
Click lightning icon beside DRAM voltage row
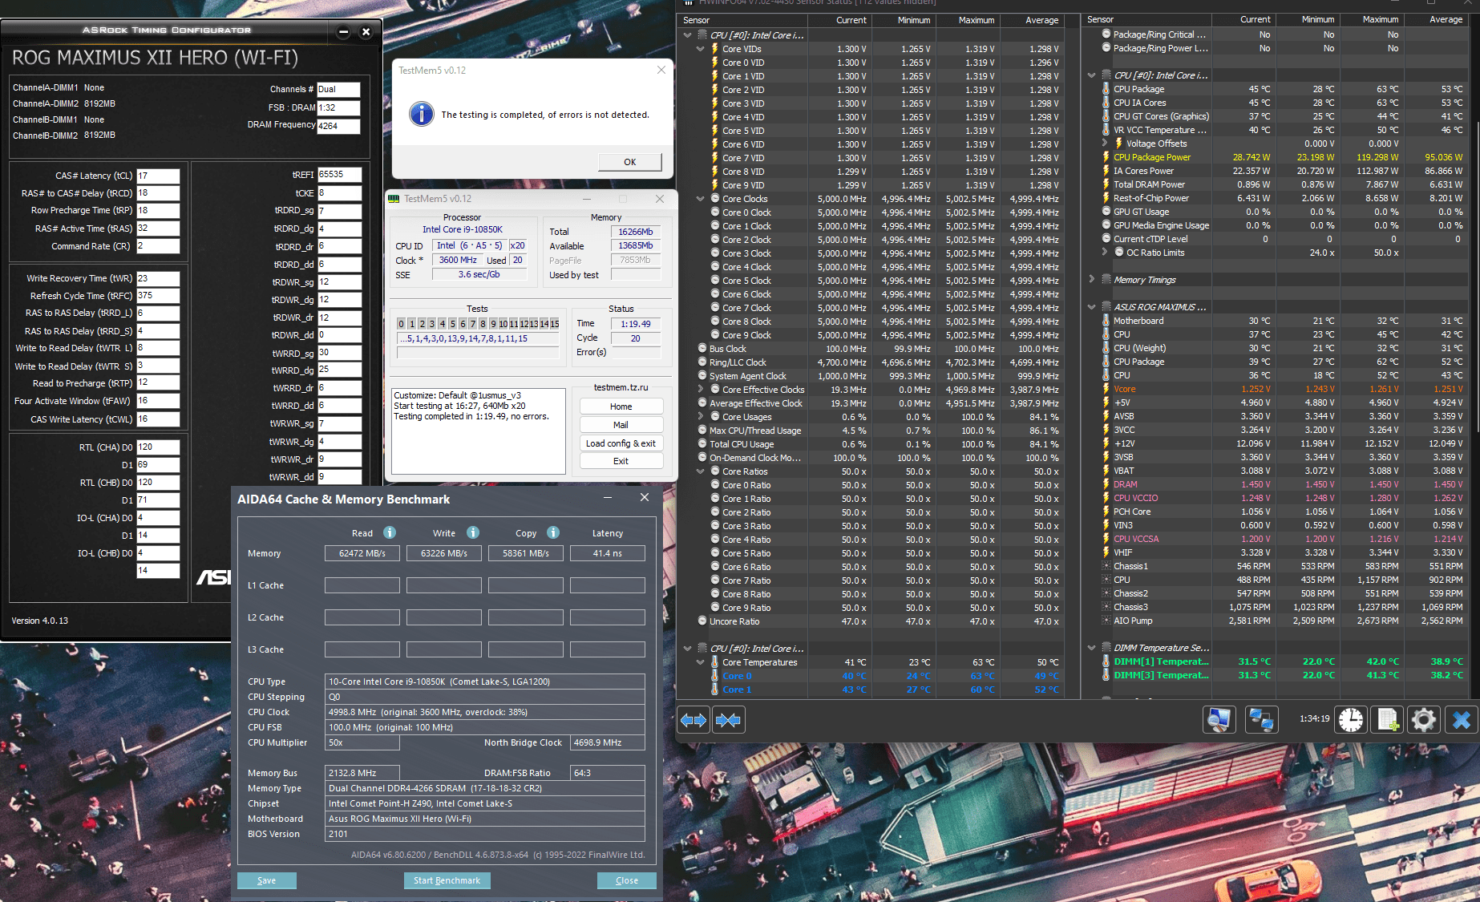click(1106, 484)
